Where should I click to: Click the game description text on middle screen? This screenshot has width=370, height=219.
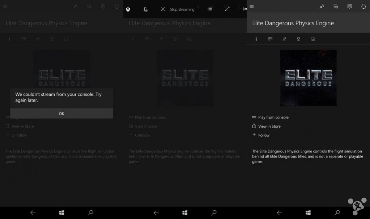coord(184,156)
